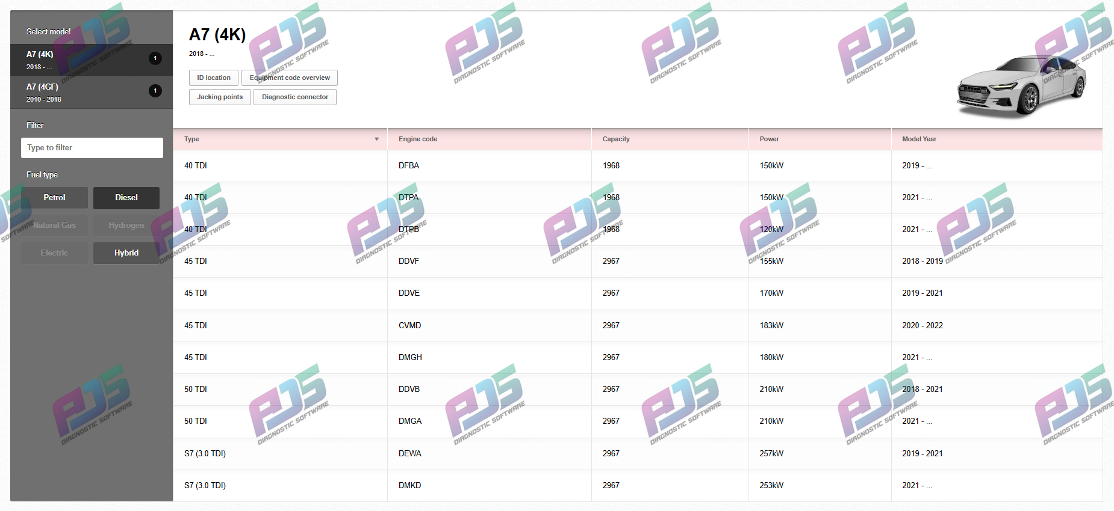This screenshot has width=1114, height=511.
Task: Click the count badge beside A7 (4K)
Action: pos(155,58)
